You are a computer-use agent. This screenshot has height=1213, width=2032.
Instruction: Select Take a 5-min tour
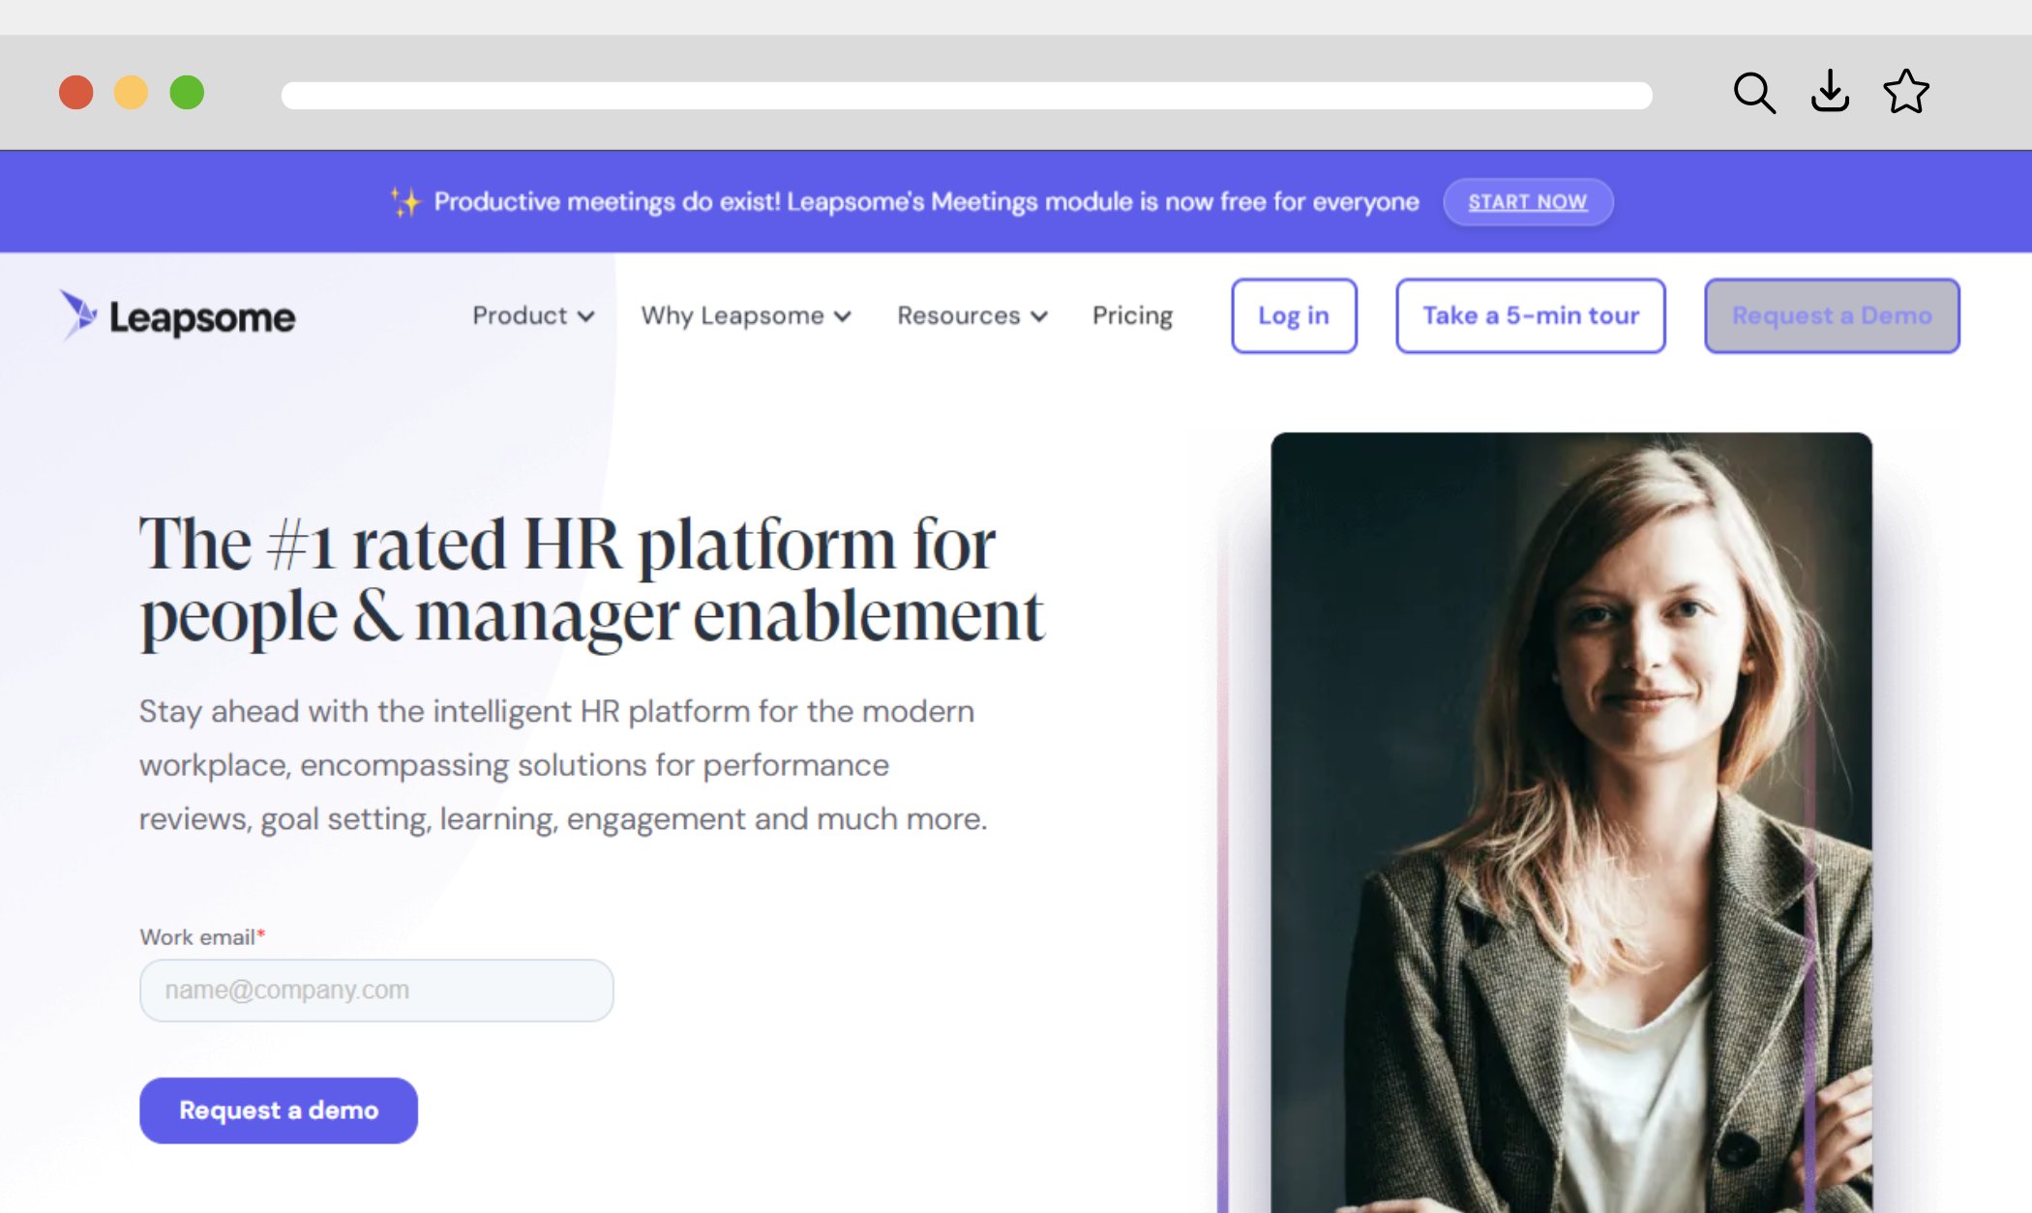(1531, 315)
